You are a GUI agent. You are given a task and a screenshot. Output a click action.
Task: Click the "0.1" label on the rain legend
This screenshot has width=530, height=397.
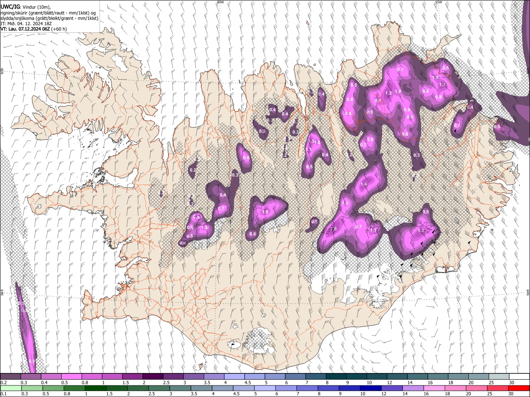point(3,394)
